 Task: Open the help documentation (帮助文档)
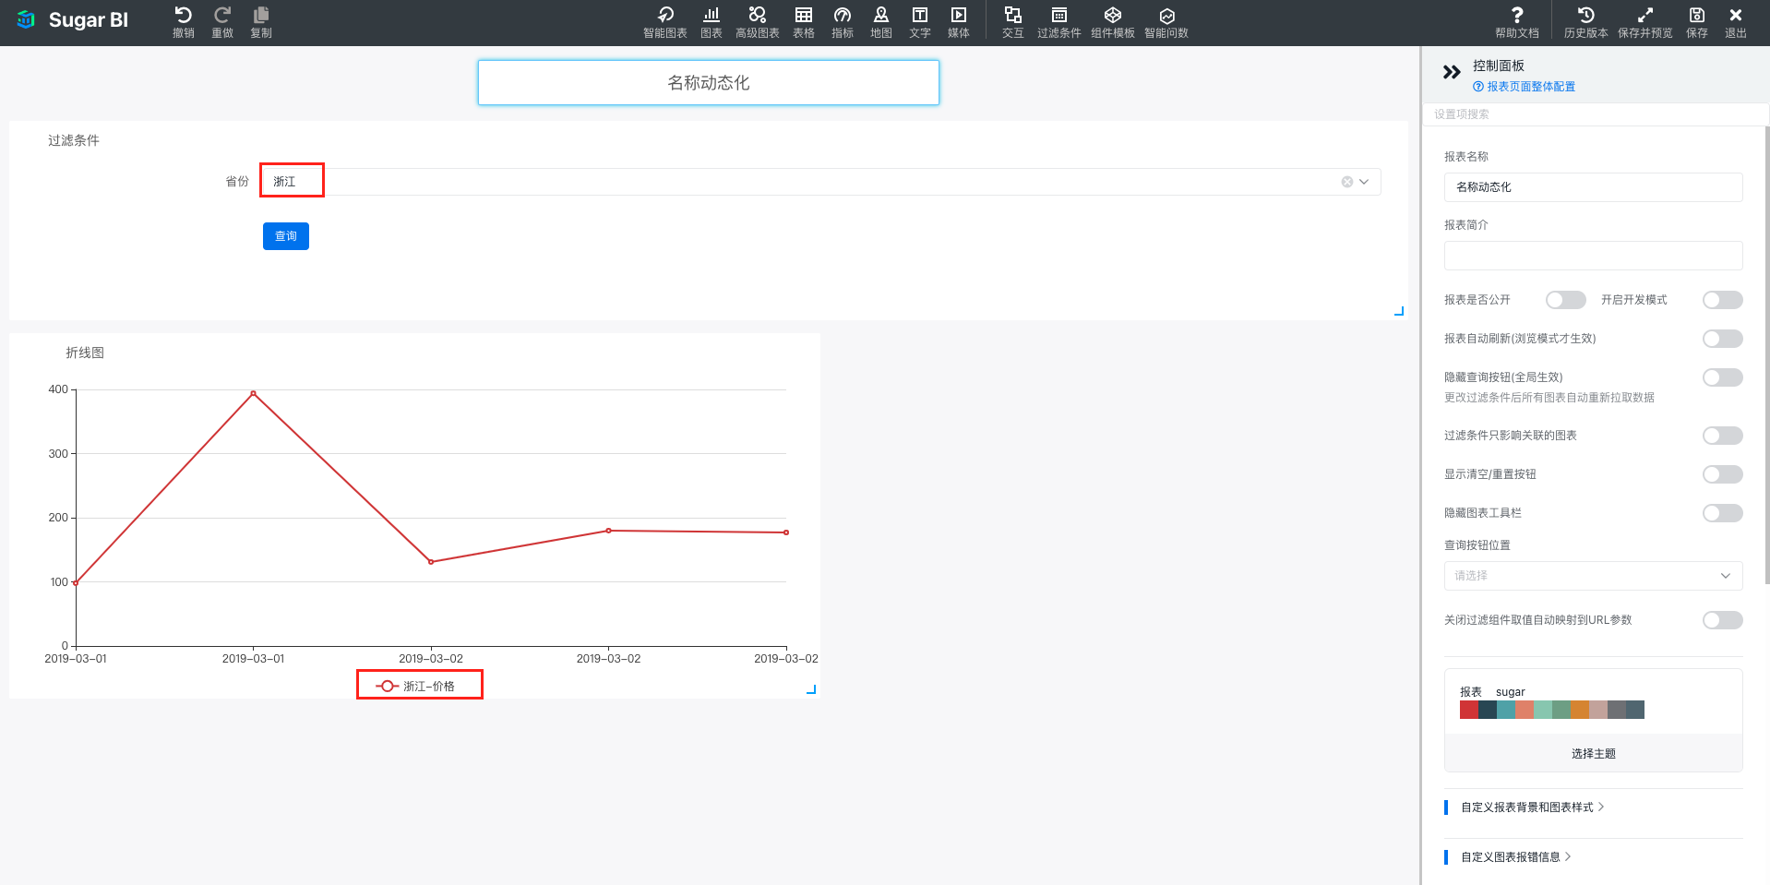click(x=1517, y=22)
